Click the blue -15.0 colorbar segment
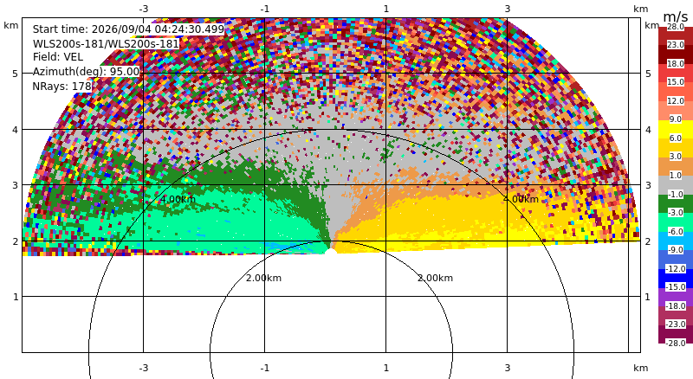The height and width of the screenshot is (379, 693). 676,279
